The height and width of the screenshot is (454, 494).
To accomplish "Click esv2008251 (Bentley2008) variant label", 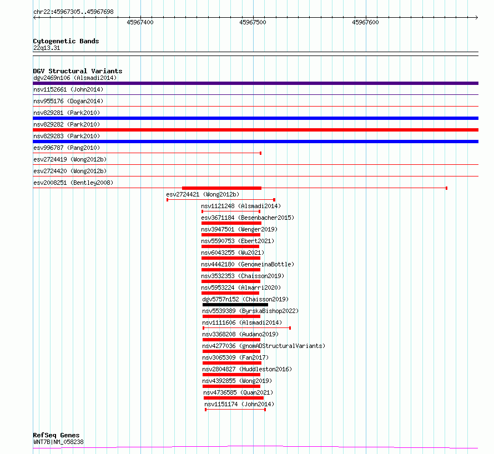I will click(73, 183).
